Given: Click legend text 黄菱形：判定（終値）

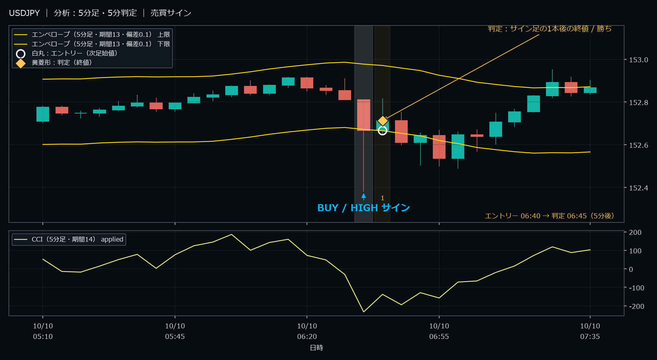Looking at the screenshot, I should click(x=62, y=63).
